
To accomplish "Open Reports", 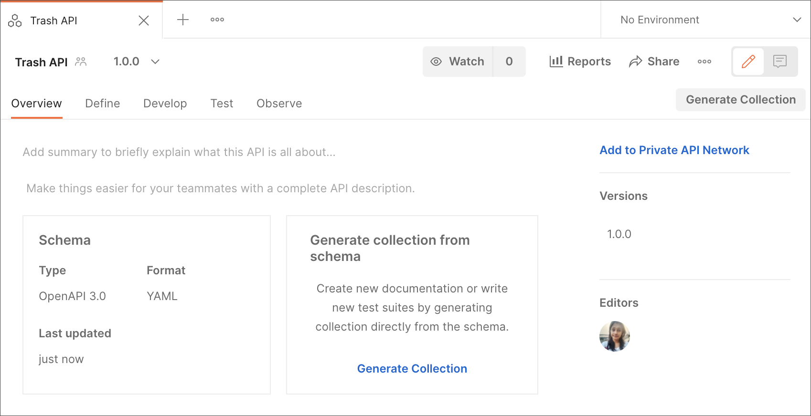I will coord(580,62).
